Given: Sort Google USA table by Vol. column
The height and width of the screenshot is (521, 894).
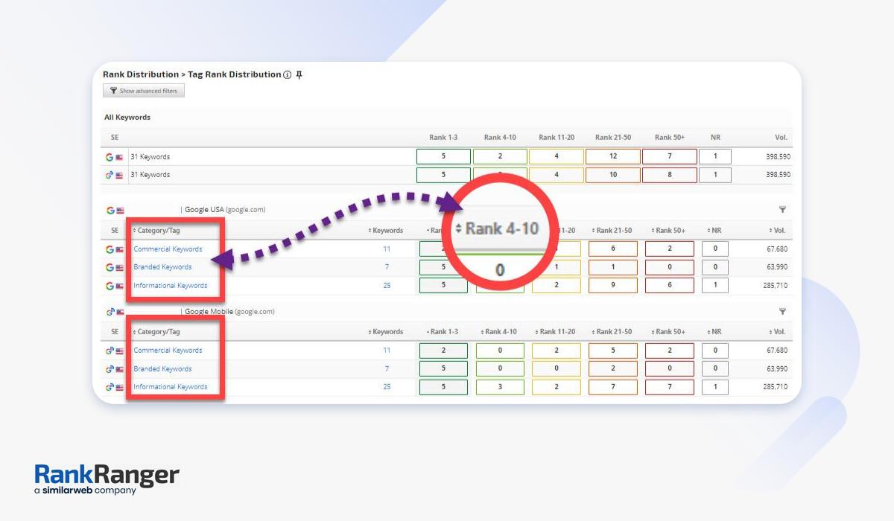Looking at the screenshot, I should [779, 231].
